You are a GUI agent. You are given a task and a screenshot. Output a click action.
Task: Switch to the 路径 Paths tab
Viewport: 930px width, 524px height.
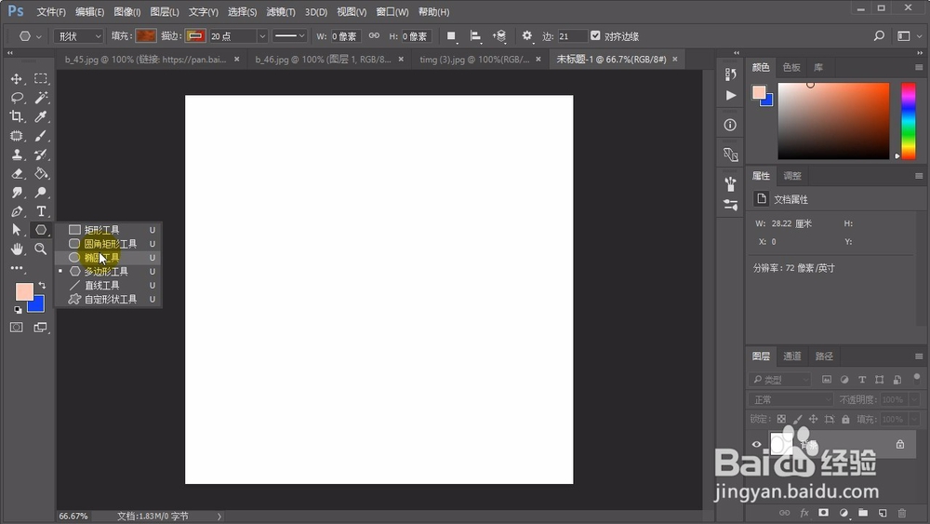[824, 356]
